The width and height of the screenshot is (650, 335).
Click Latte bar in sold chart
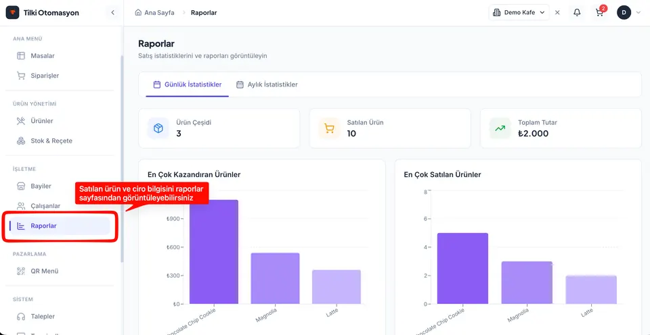(x=591, y=290)
